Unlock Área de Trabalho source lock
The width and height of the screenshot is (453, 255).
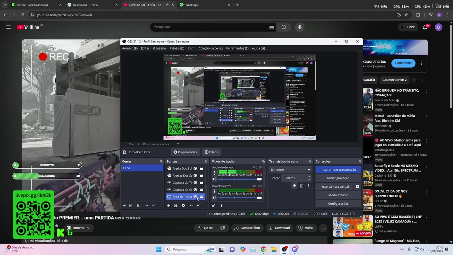pos(201,197)
